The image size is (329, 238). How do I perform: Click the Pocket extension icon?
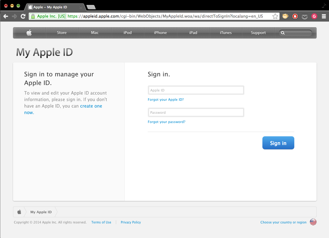tap(305, 17)
